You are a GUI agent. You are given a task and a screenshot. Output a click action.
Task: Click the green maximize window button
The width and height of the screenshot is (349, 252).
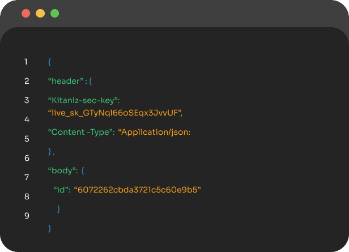[54, 13]
